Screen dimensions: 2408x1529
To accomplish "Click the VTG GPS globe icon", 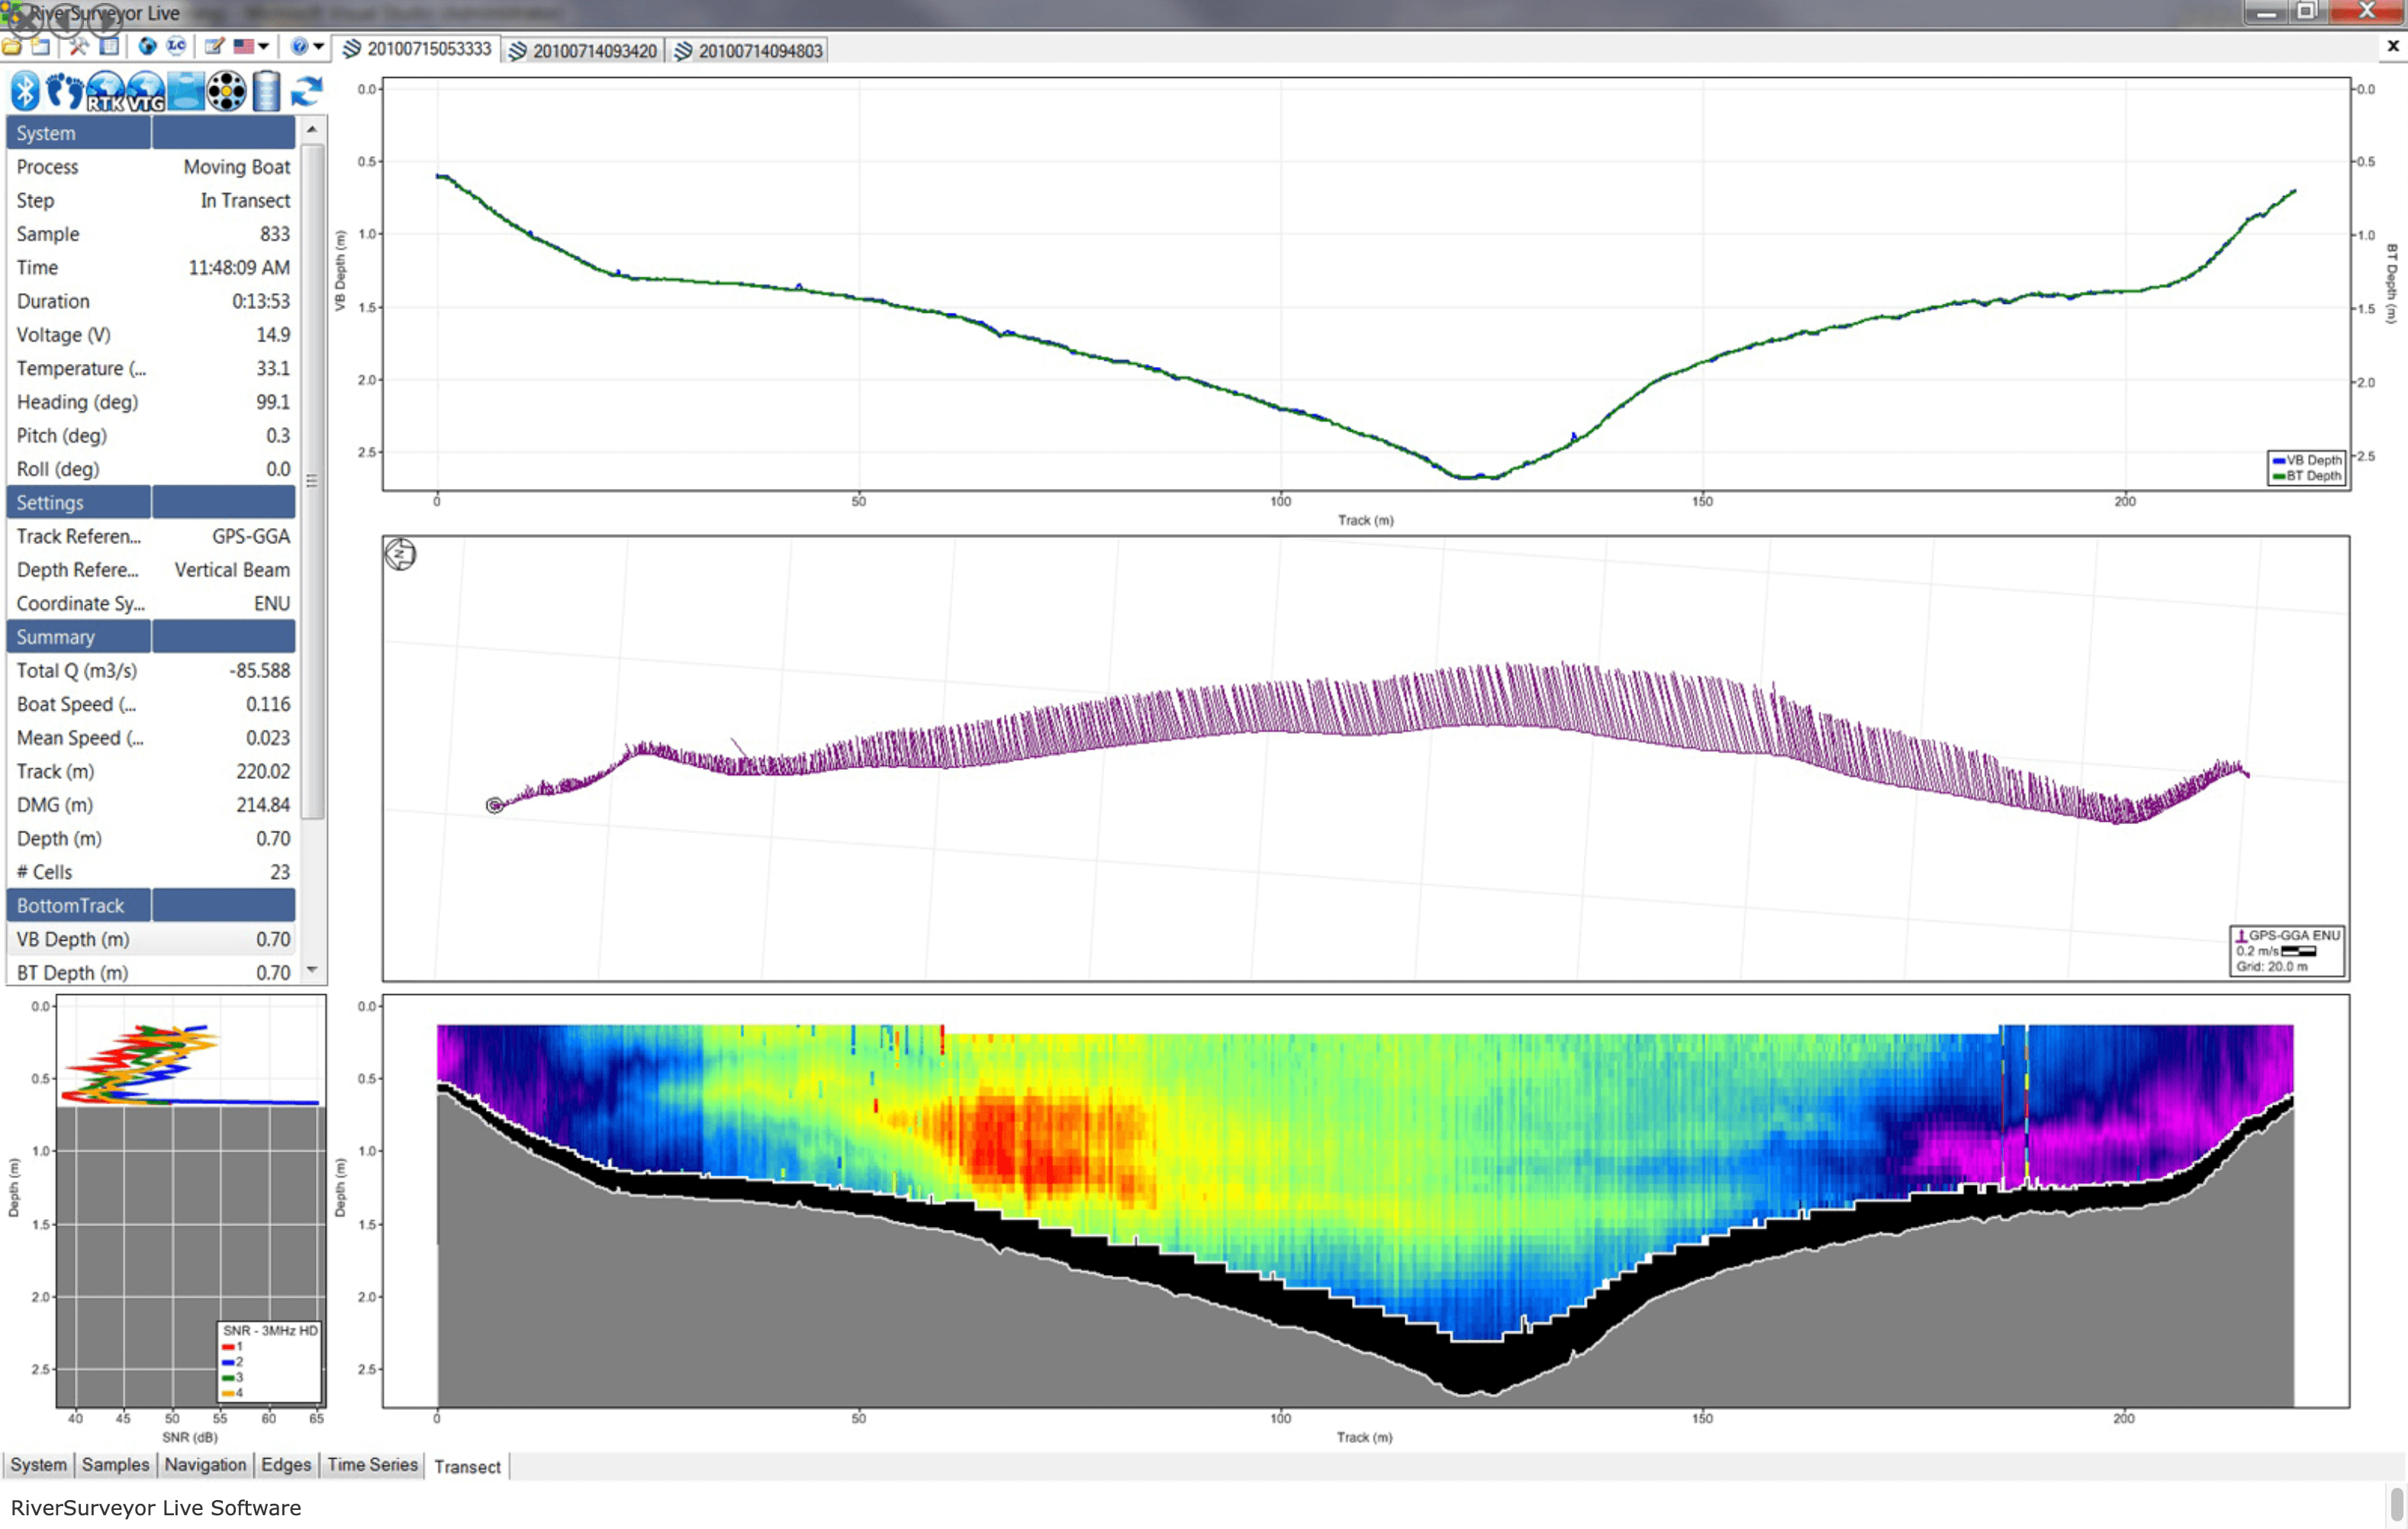I will pos(145,91).
